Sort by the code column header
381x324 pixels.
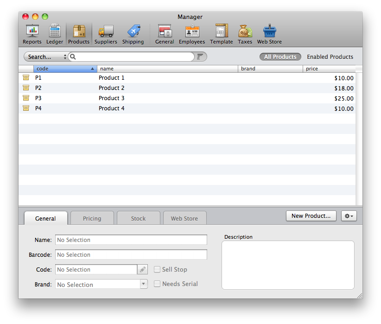click(x=65, y=69)
